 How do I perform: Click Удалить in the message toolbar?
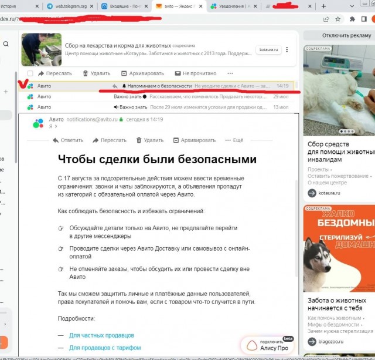(150, 140)
